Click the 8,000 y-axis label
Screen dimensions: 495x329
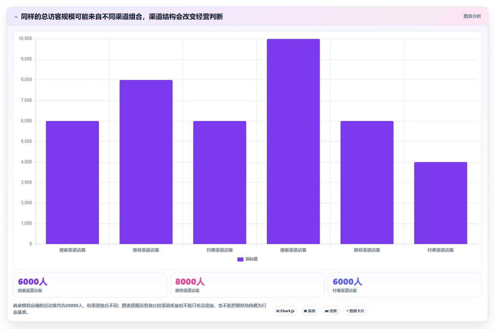26,80
